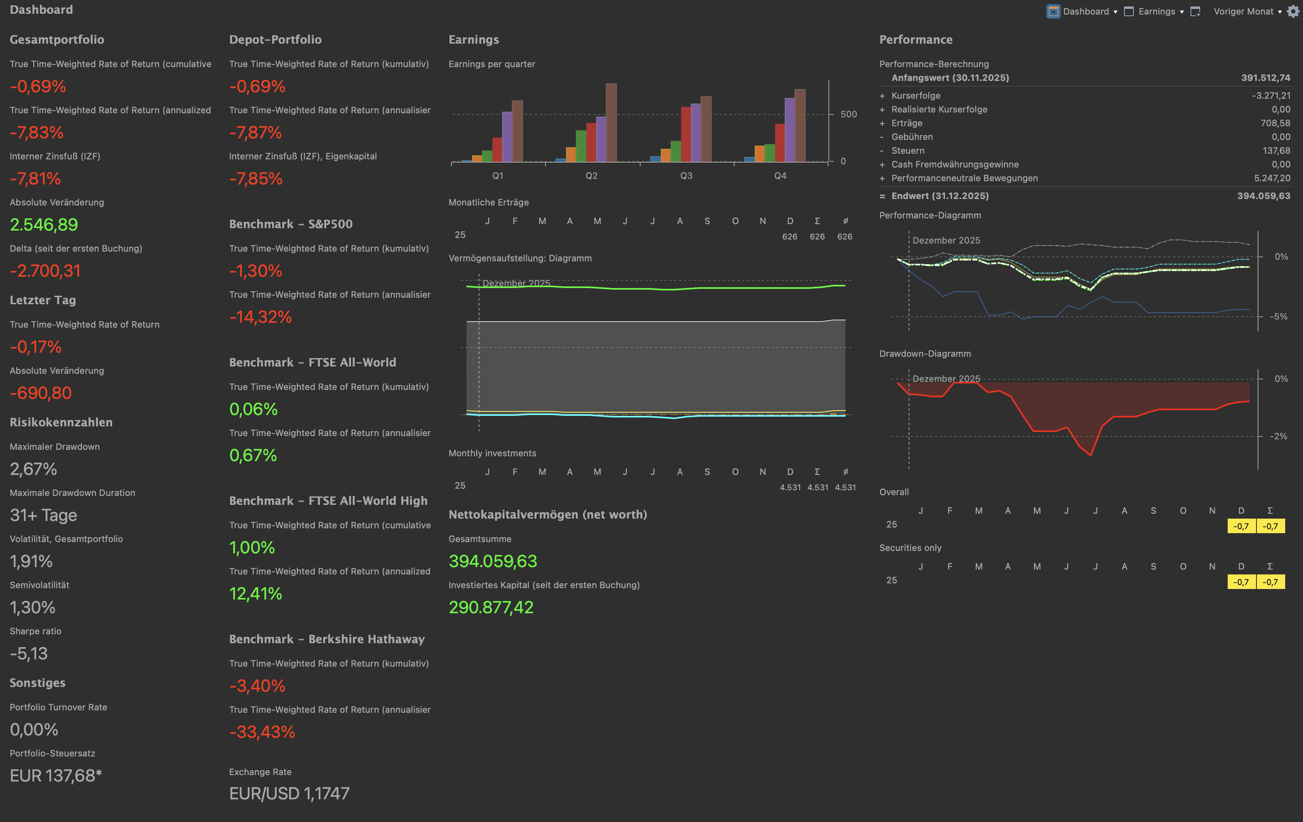1303x822 pixels.
Task: Click the Q4 purple earnings bar
Action: coord(790,130)
